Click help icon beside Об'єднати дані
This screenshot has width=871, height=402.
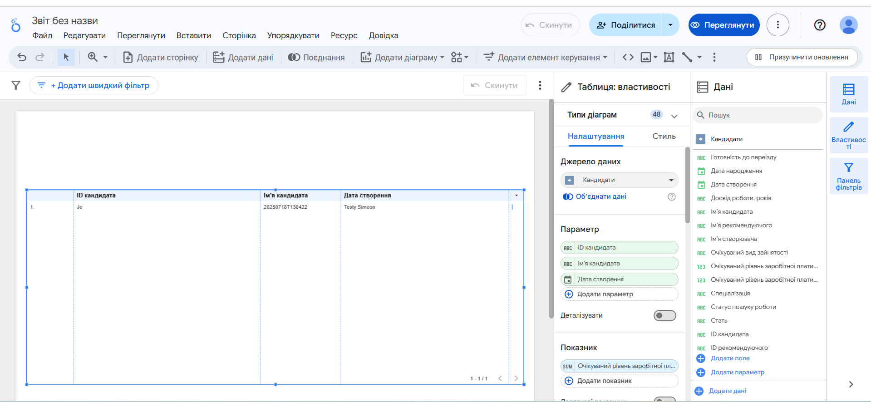click(672, 196)
